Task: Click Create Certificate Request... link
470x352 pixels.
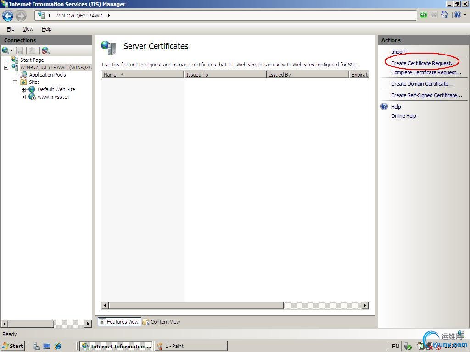Action: [x=423, y=63]
